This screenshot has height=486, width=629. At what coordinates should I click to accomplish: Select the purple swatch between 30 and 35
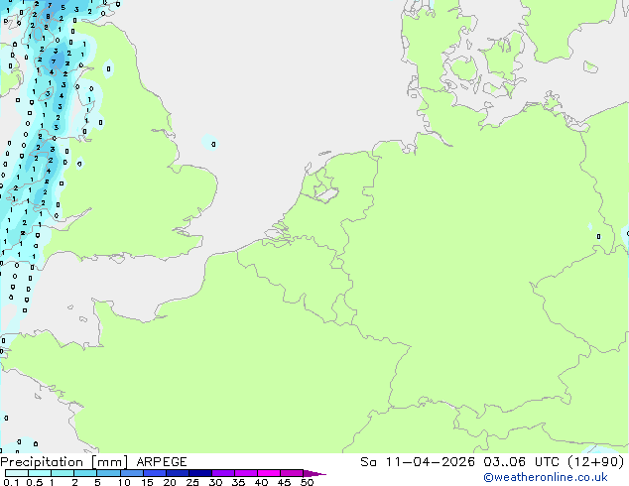pos(222,473)
